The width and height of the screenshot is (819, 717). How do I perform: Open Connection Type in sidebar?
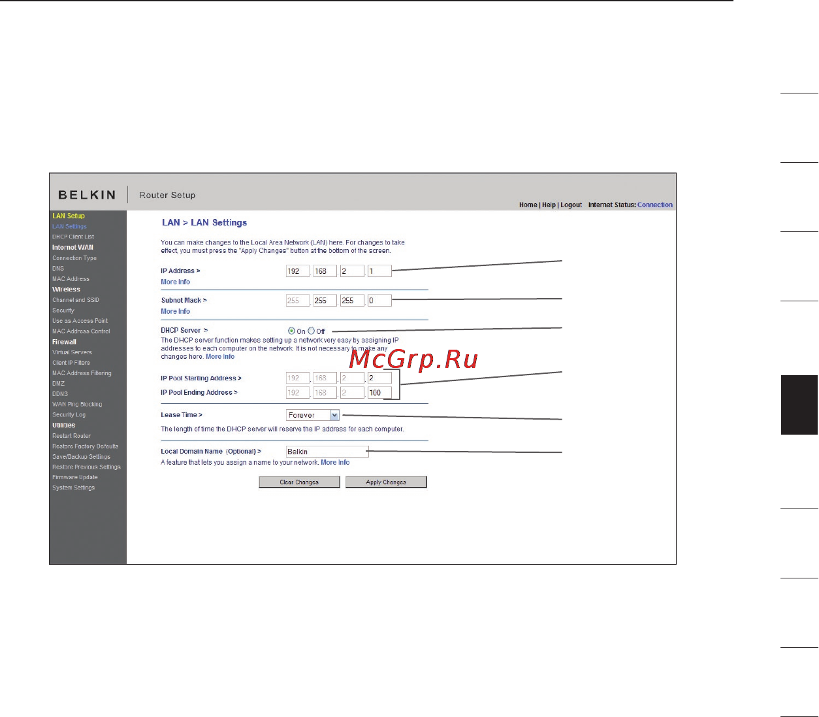point(74,258)
